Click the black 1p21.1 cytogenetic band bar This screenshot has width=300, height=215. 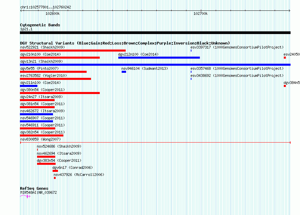tap(155, 33)
